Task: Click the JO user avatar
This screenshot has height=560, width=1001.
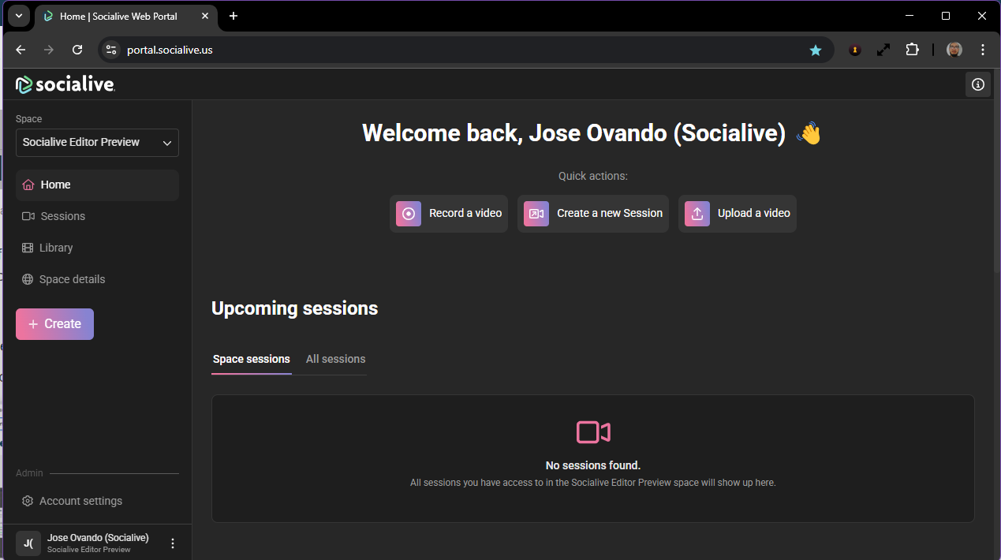Action: (28, 543)
